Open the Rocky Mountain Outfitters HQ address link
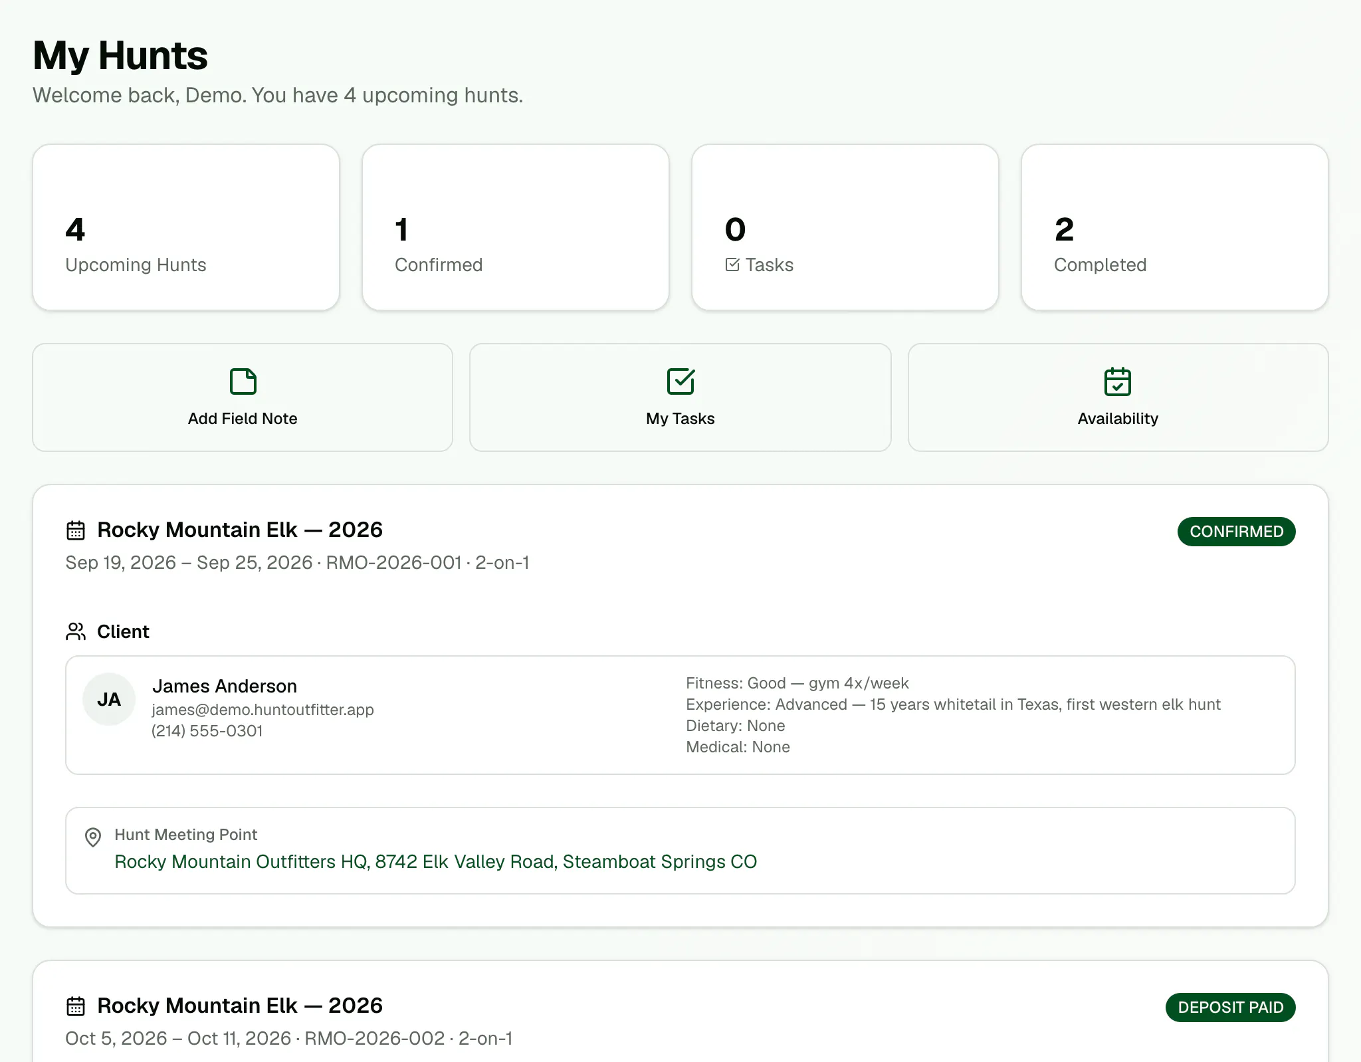The image size is (1361, 1062). coord(436,861)
